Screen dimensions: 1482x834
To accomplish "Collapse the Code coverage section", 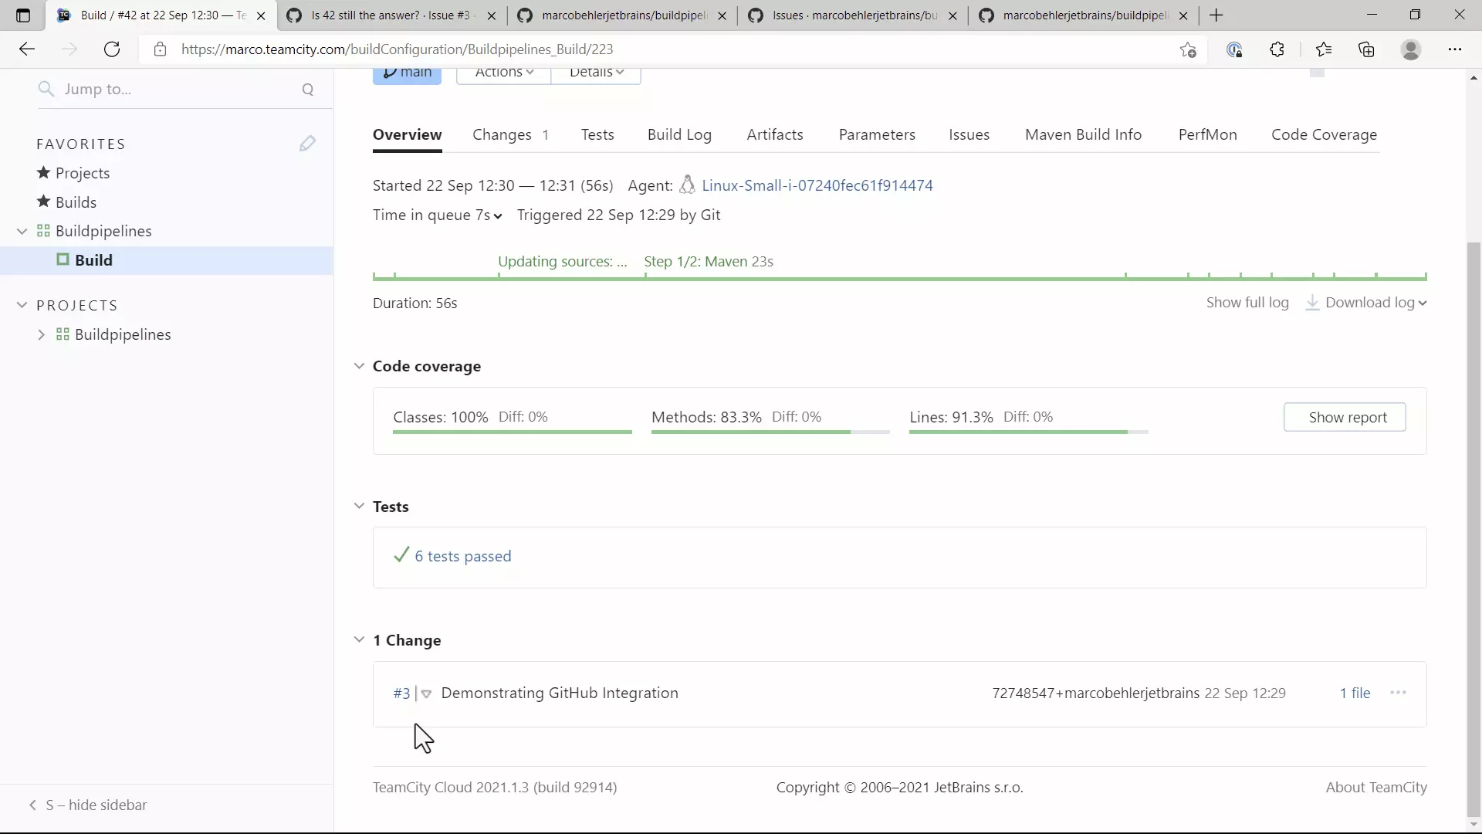I will (x=359, y=366).
